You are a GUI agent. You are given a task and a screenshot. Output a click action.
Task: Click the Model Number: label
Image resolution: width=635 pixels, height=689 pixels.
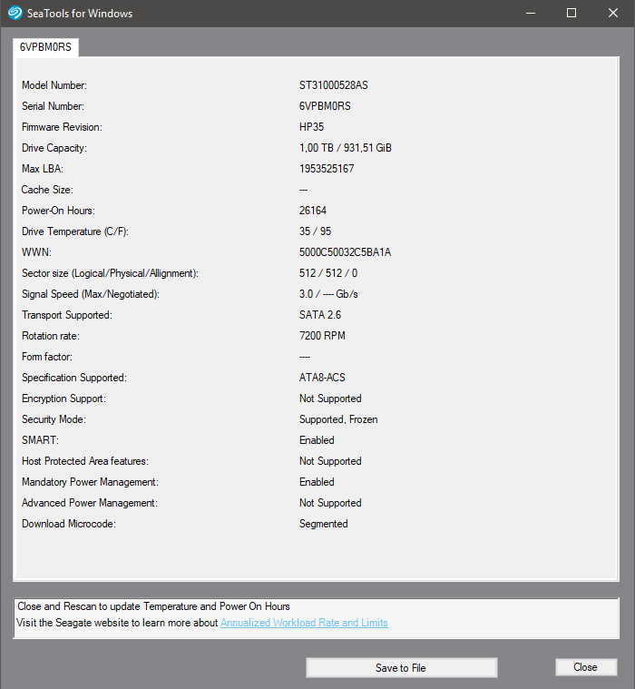54,85
